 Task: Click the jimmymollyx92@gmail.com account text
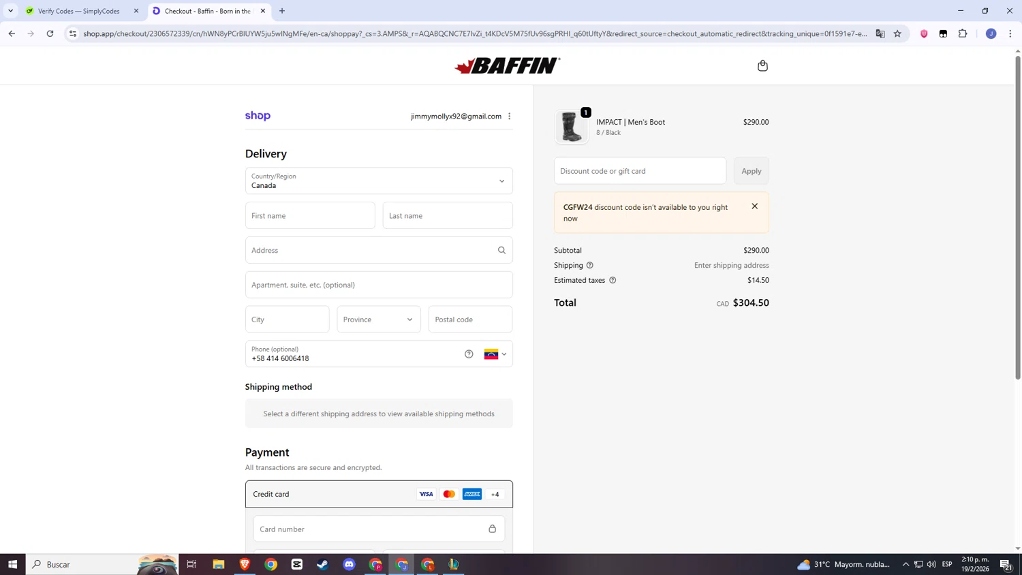[x=456, y=116]
